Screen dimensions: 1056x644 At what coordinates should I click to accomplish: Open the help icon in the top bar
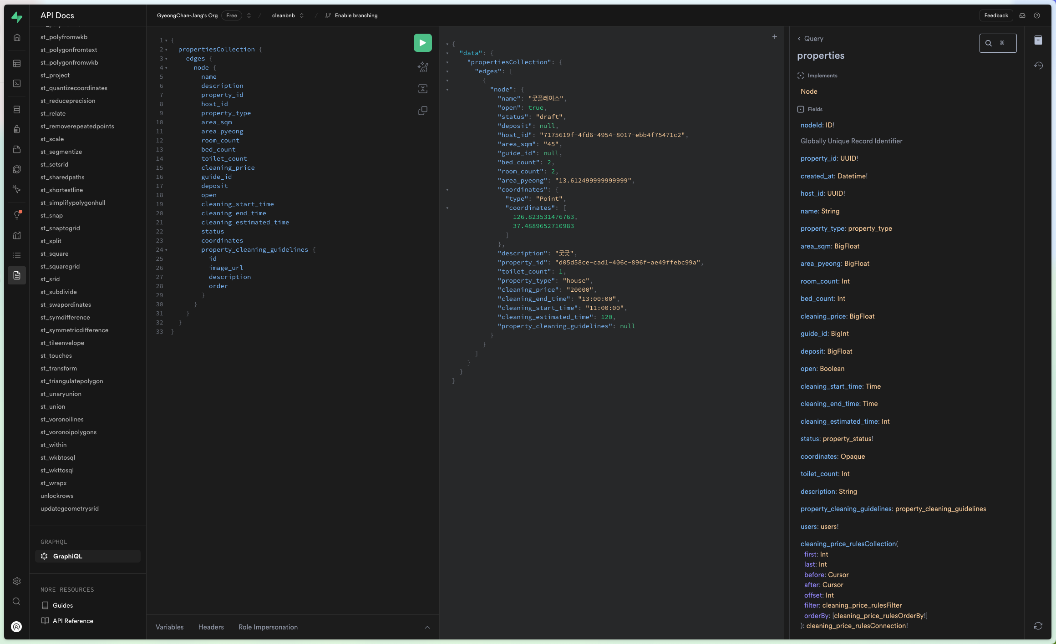click(1037, 15)
